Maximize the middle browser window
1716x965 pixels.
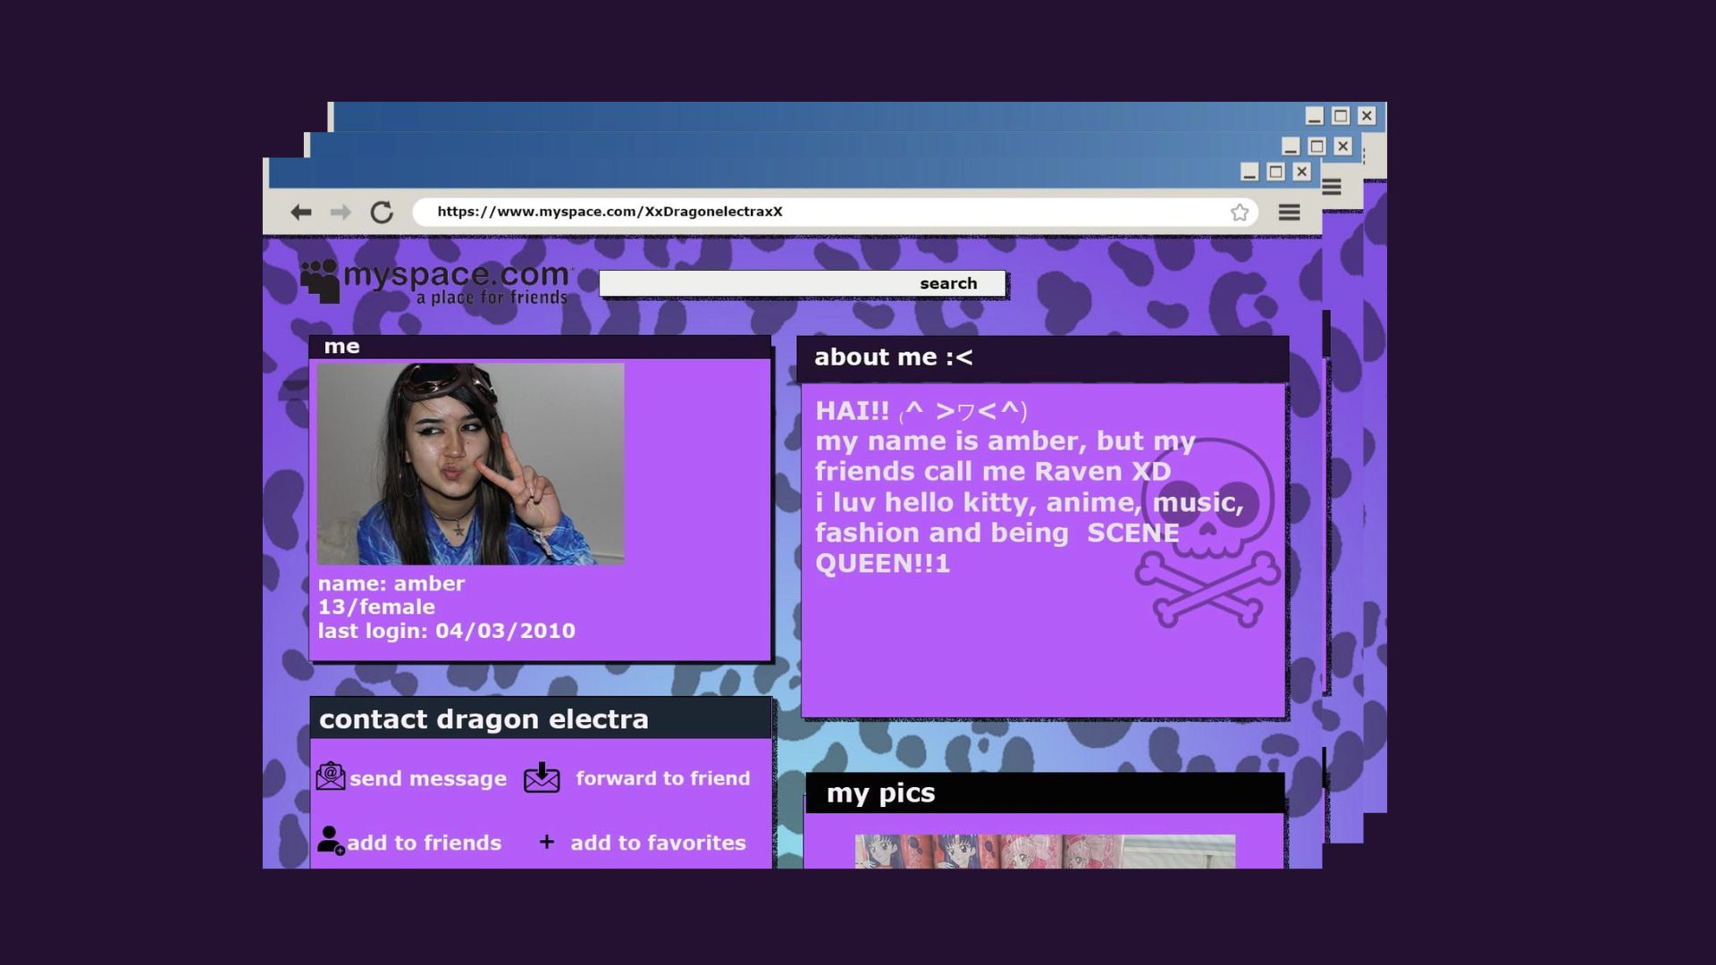point(1316,146)
